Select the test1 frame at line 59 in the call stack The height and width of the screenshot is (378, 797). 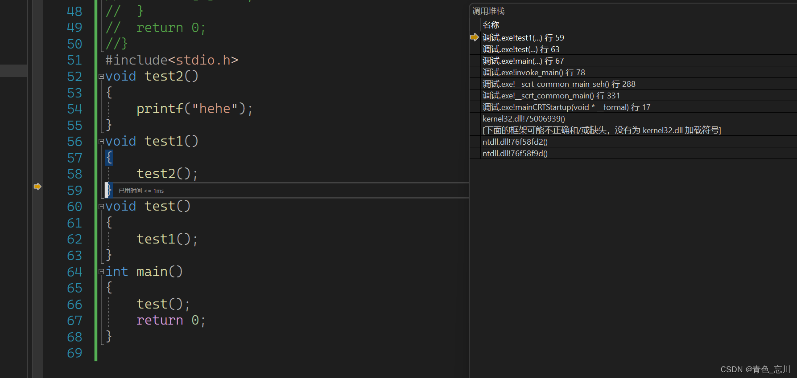coord(523,38)
